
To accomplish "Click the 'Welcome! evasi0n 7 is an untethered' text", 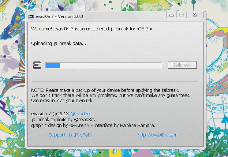I will [92, 29].
